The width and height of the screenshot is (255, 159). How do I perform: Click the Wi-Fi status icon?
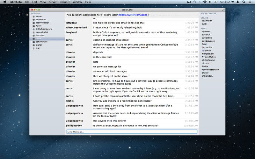click(x=205, y=2)
